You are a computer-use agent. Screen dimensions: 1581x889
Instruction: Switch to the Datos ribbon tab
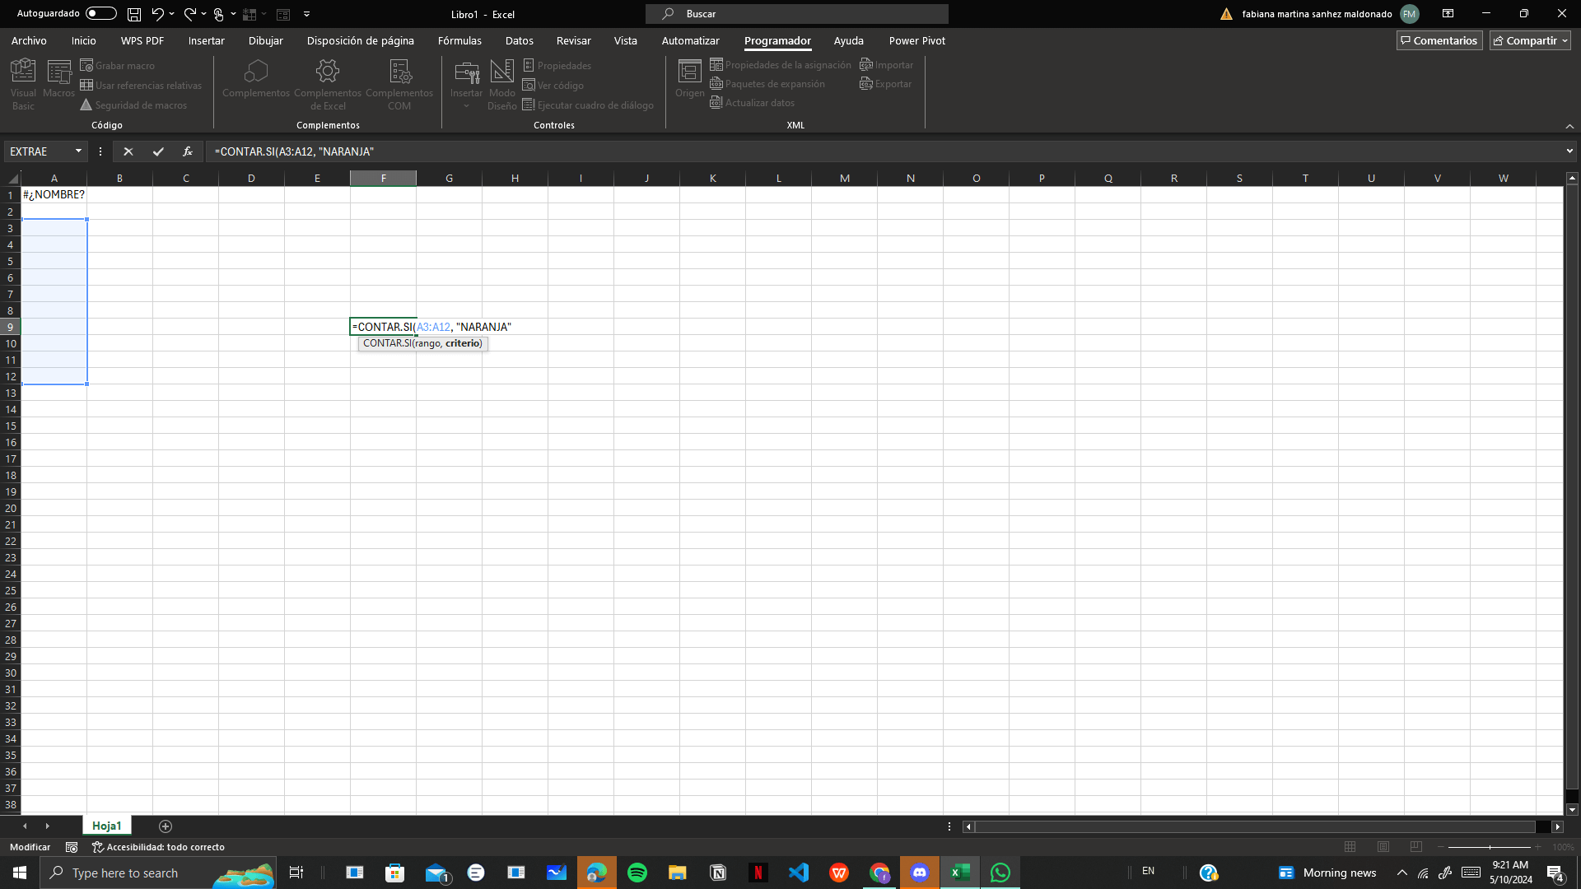pos(519,40)
